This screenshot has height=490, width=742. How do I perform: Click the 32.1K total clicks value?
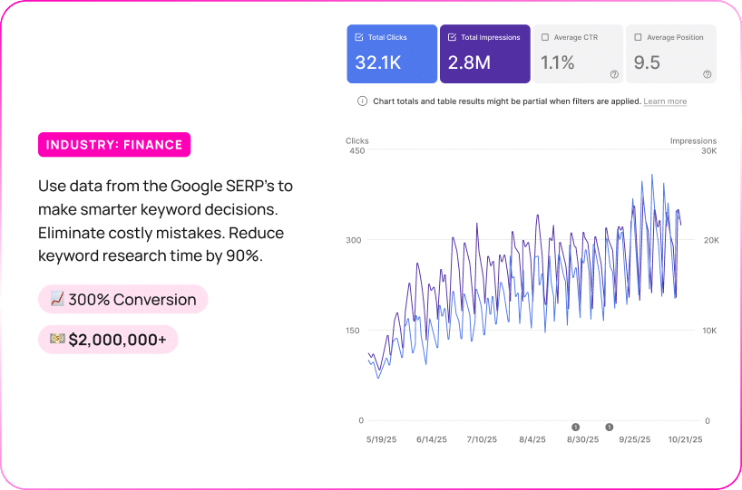[378, 62]
